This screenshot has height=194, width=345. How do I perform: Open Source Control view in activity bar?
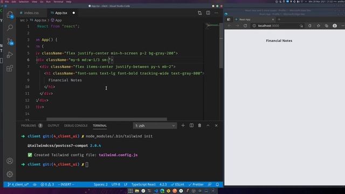coord(10,41)
